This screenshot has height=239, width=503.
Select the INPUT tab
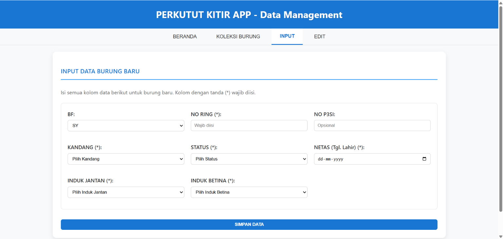287,36
